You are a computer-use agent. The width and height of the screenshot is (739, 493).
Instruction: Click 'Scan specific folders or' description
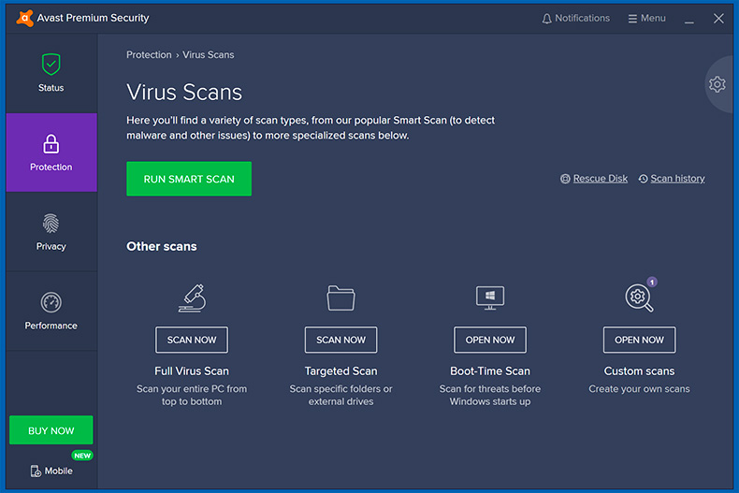coord(341,389)
